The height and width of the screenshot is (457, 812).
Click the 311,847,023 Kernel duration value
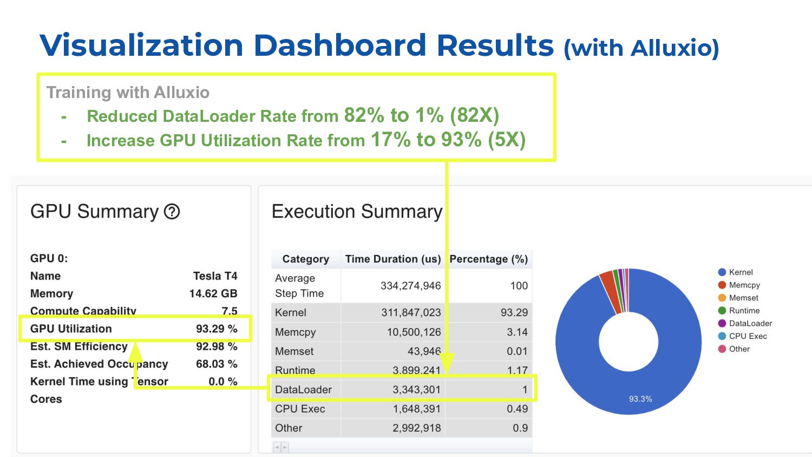[411, 312]
